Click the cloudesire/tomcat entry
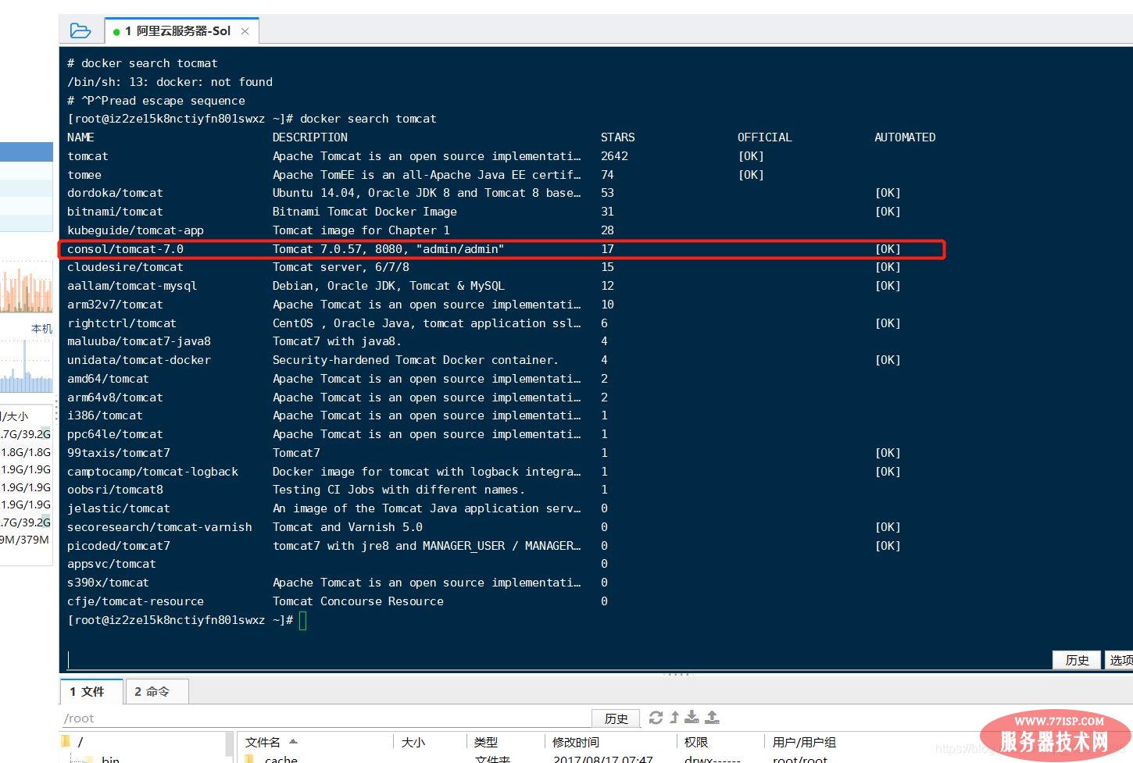Image resolution: width=1133 pixels, height=763 pixels. click(125, 267)
